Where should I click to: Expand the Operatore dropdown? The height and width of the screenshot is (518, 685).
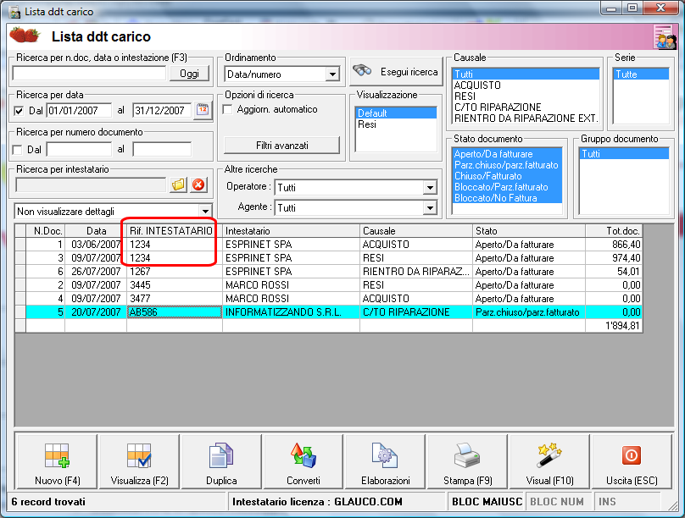pyautogui.click(x=430, y=188)
